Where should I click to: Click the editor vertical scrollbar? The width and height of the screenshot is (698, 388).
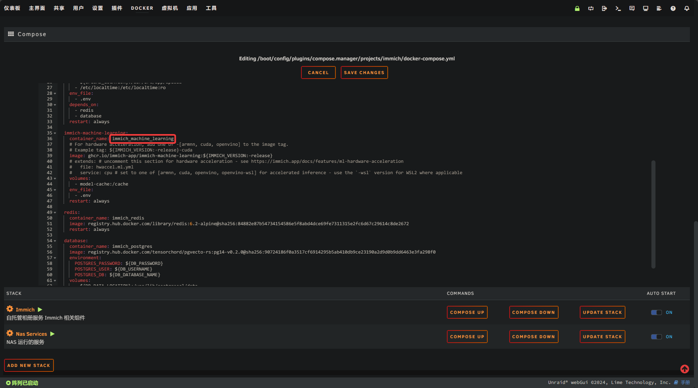pyautogui.click(x=653, y=214)
